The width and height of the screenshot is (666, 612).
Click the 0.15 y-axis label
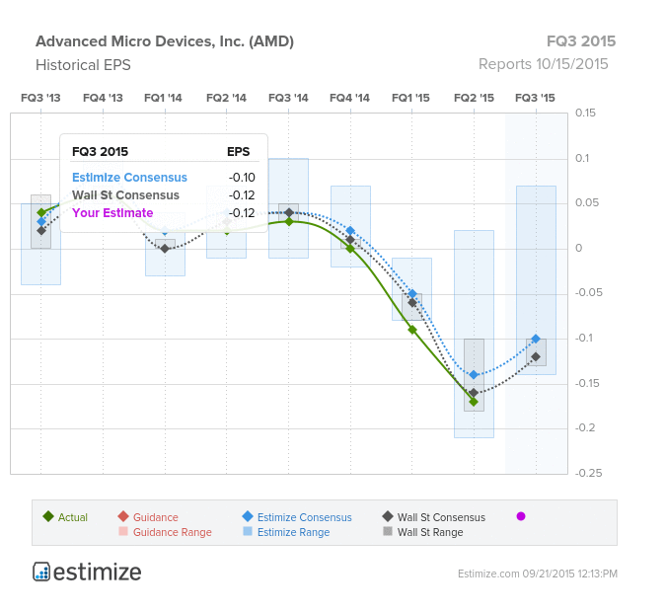585,114
